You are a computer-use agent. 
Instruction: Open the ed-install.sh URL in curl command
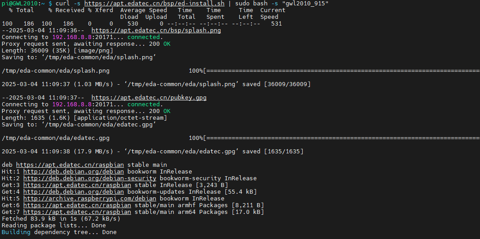tap(154, 4)
